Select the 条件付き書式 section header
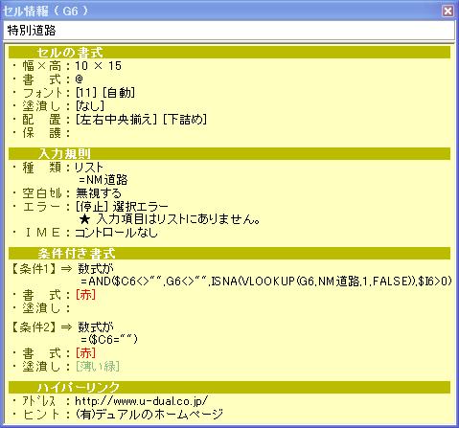 click(x=229, y=254)
